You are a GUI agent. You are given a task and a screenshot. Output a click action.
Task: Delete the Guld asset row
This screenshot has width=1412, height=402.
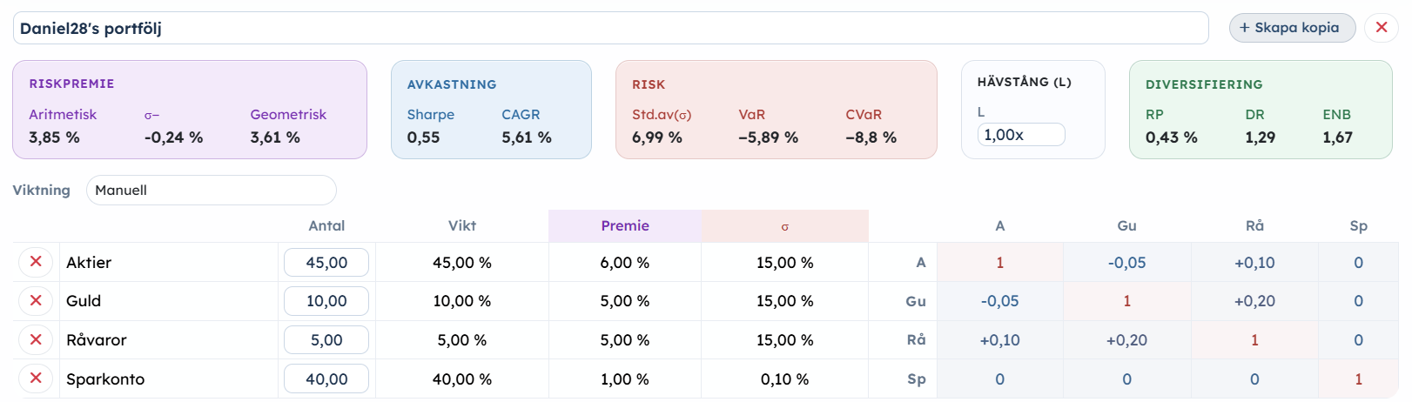tap(36, 301)
